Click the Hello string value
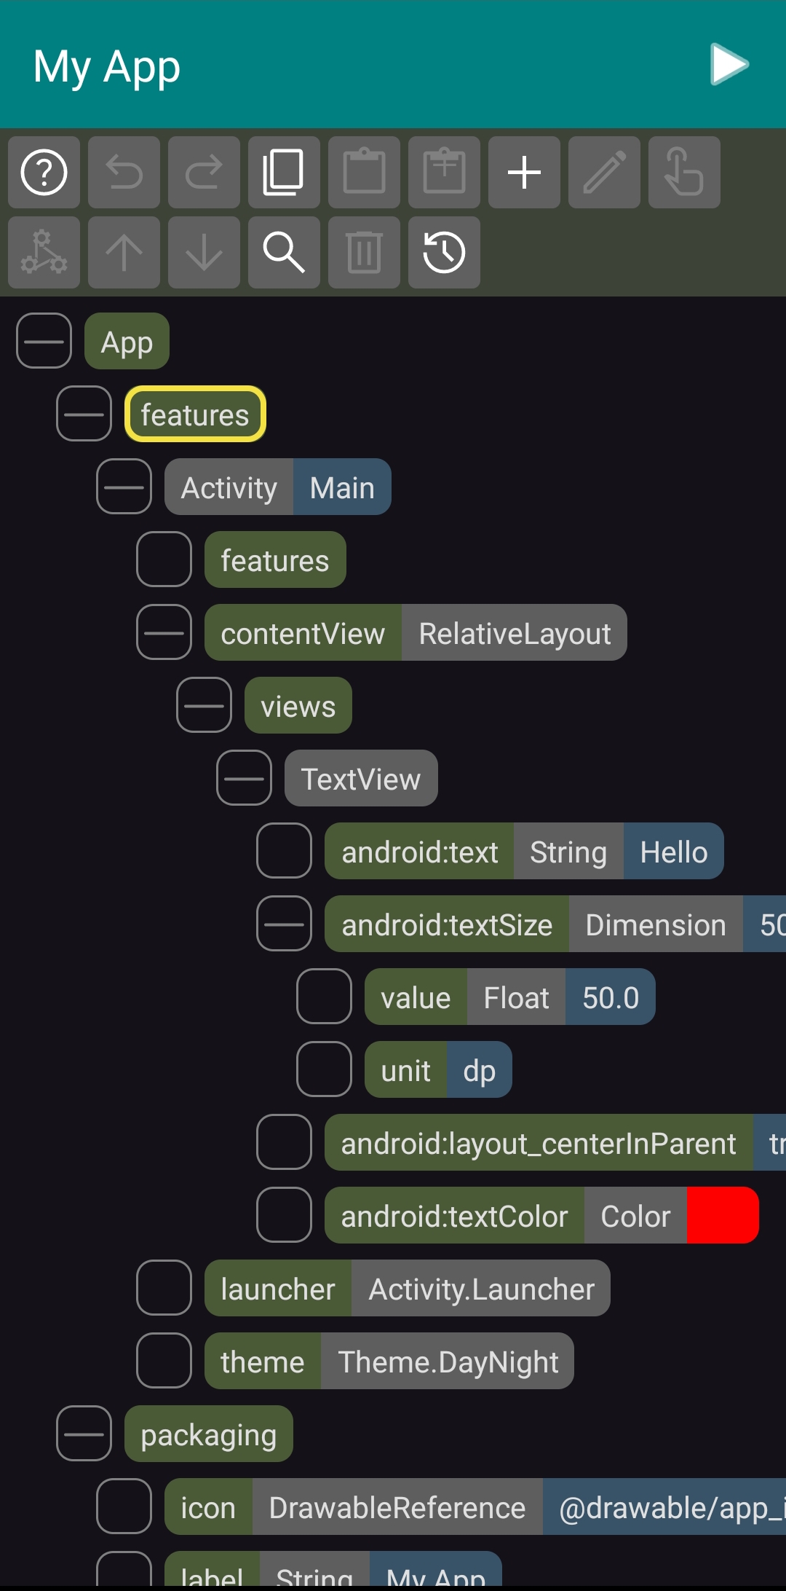 [x=673, y=851]
